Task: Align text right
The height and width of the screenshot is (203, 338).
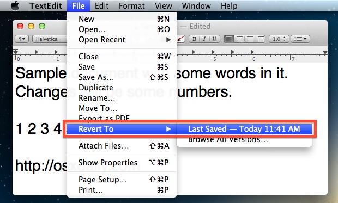Action: click(250, 39)
